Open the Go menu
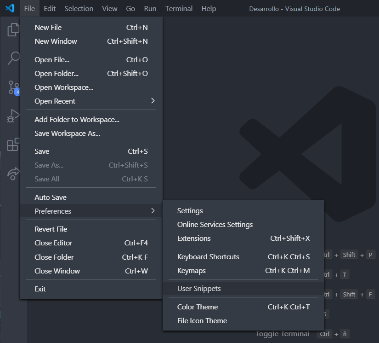The height and width of the screenshot is (343, 379). 130,8
